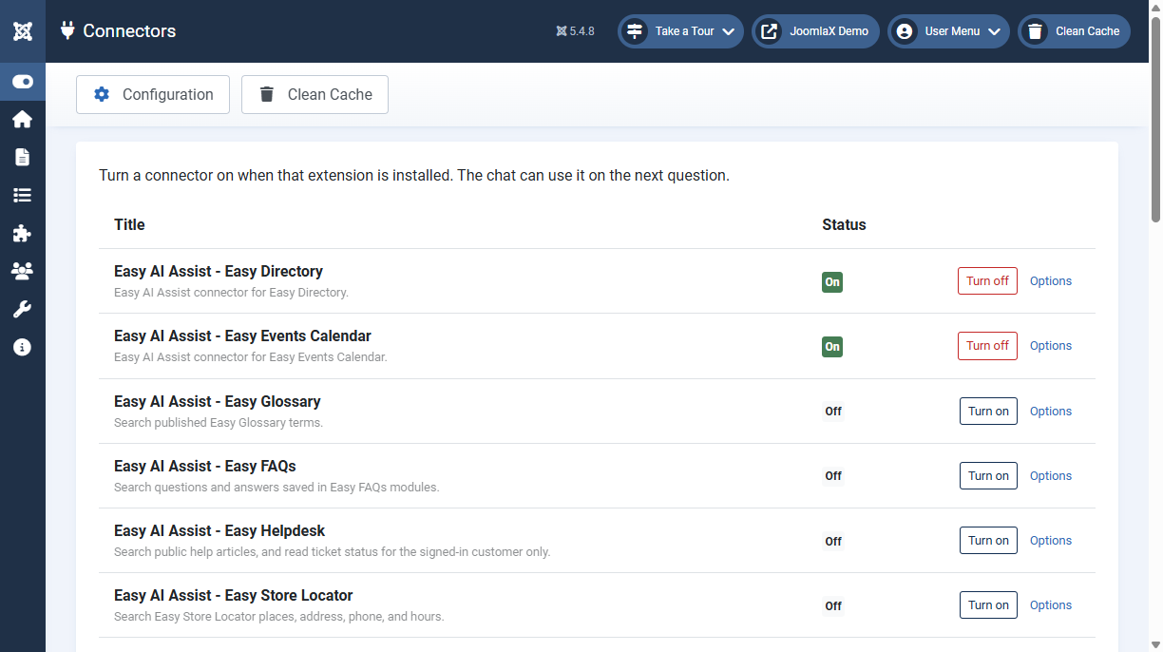Screen dimensions: 1163x652
Task: Click the plug icon beside Connectors title
Action: (x=67, y=30)
